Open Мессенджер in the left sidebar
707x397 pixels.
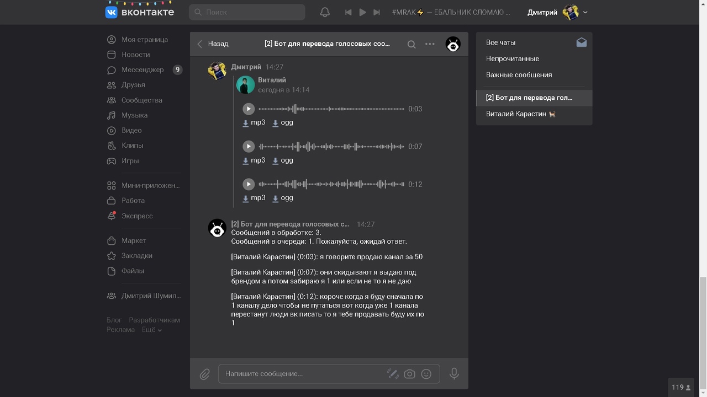143,70
